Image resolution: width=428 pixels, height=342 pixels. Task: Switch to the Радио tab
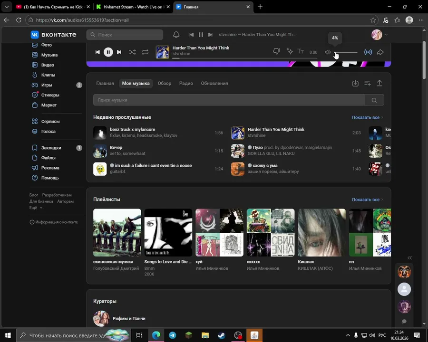coord(186,83)
